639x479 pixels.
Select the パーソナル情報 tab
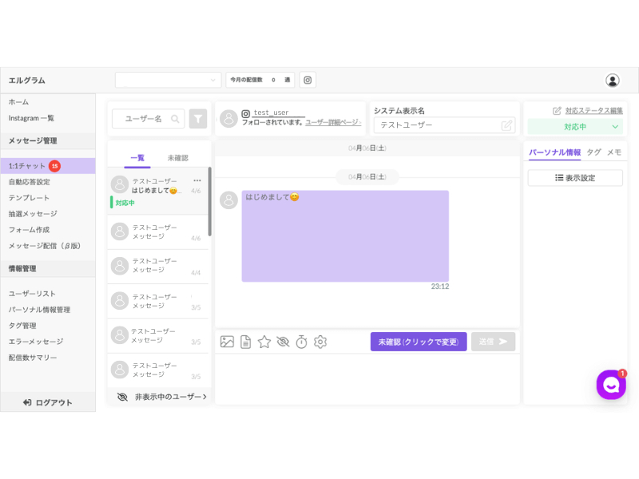tap(554, 152)
